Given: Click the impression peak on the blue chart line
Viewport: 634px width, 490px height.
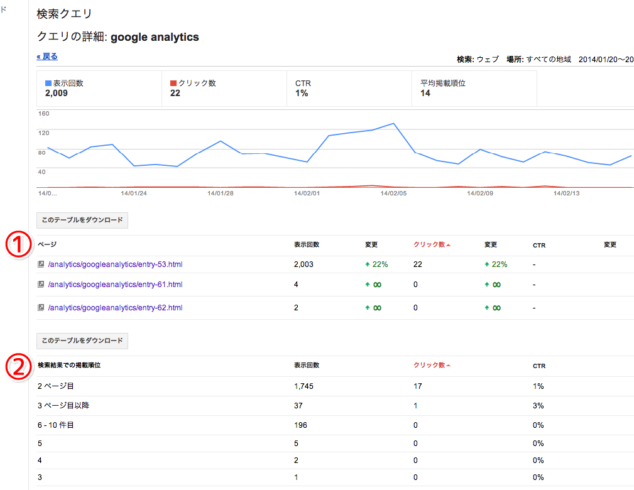Looking at the screenshot, I should (x=393, y=123).
